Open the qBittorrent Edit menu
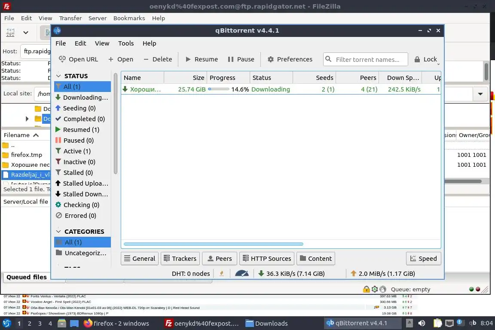The width and height of the screenshot is (495, 330). coord(80,43)
